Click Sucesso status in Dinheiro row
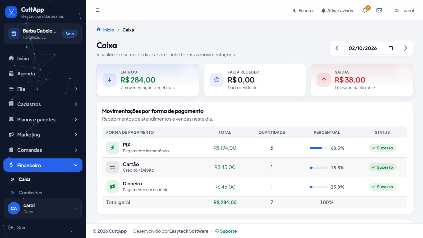Screen dimensions: 423x238 [x=382, y=187]
